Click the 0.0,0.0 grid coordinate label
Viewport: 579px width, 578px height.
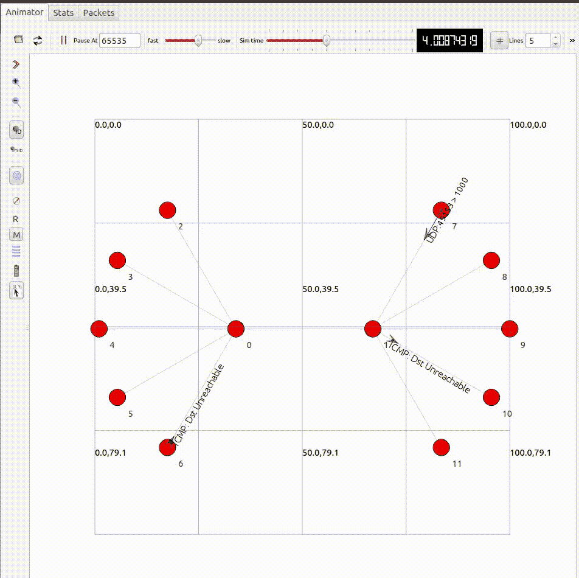(x=108, y=125)
